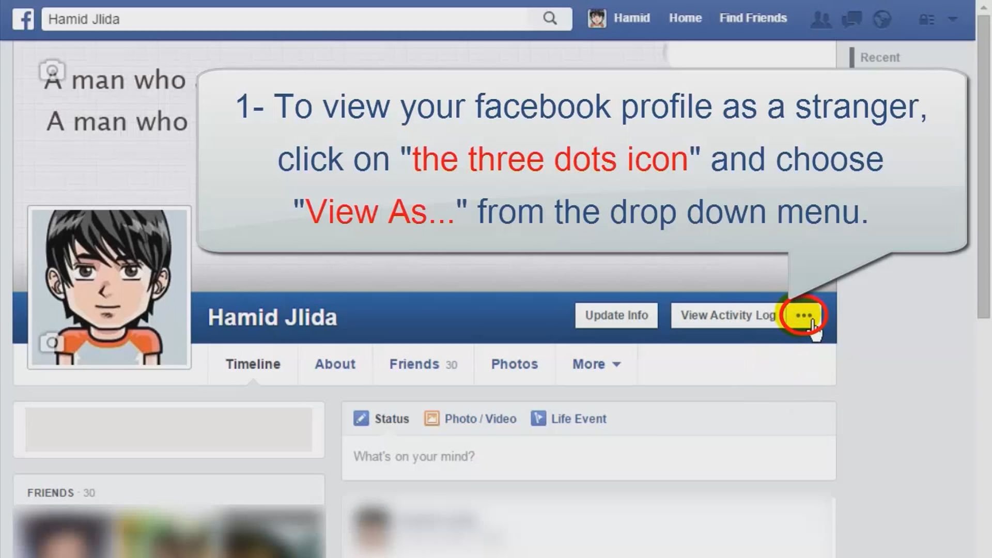Open the account settings arrow menu
Image resolution: width=992 pixels, height=558 pixels.
point(954,19)
